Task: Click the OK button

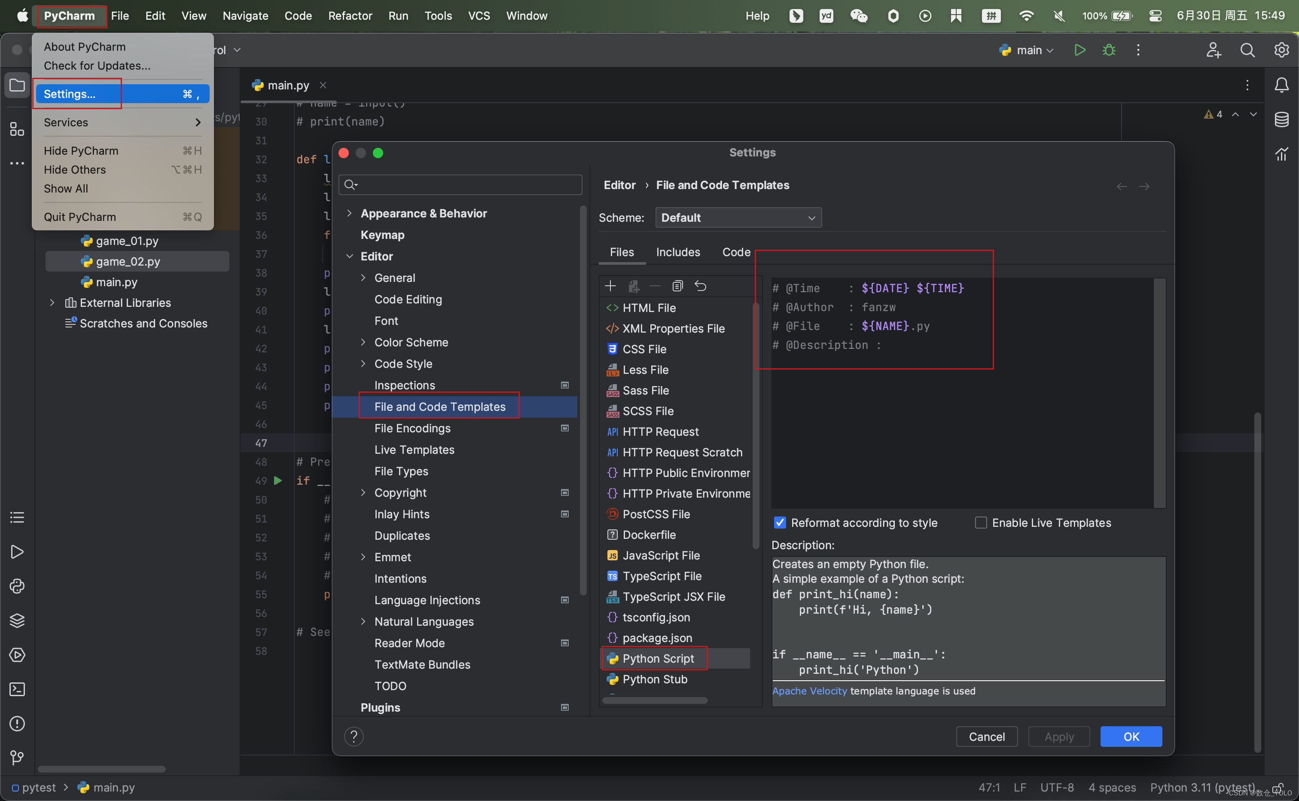Action: [1131, 737]
